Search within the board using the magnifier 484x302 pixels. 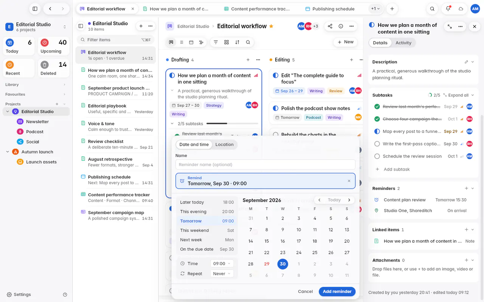(248, 42)
